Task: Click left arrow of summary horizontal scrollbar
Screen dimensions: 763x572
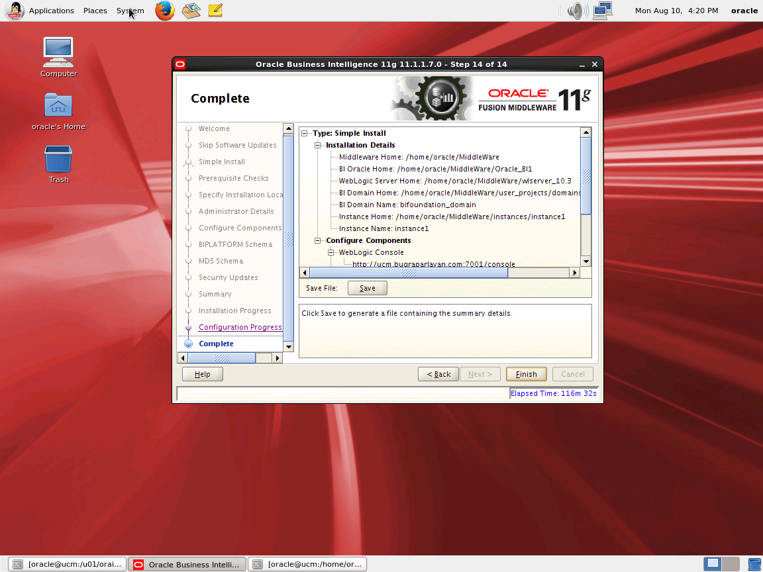Action: click(305, 273)
